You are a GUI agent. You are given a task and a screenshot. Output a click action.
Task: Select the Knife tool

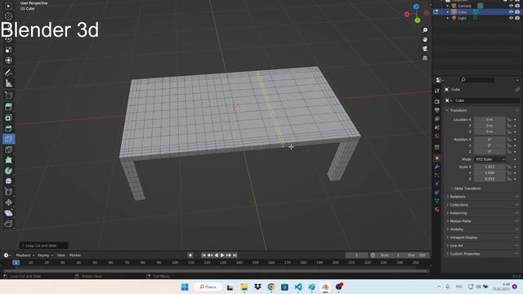pos(9,149)
